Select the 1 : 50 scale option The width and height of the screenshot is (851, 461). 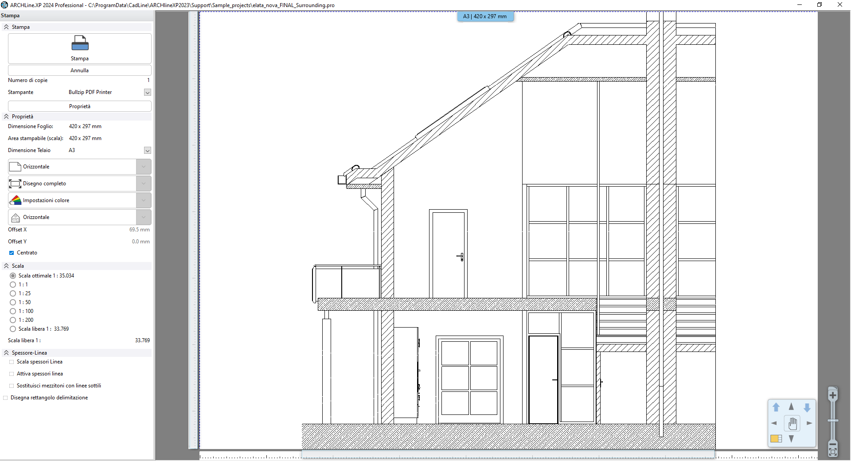point(13,302)
